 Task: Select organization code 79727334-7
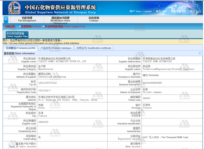pyautogui.click(x=44, y=91)
